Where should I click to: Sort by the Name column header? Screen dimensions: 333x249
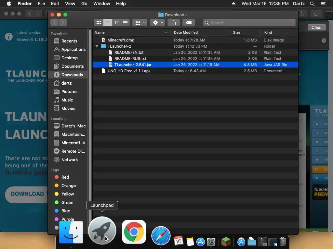click(x=131, y=32)
